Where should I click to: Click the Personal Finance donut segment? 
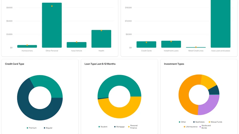pyautogui.click(x=120, y=113)
